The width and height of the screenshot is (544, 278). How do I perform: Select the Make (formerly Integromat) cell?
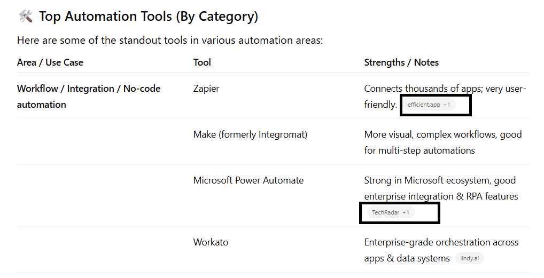point(250,134)
